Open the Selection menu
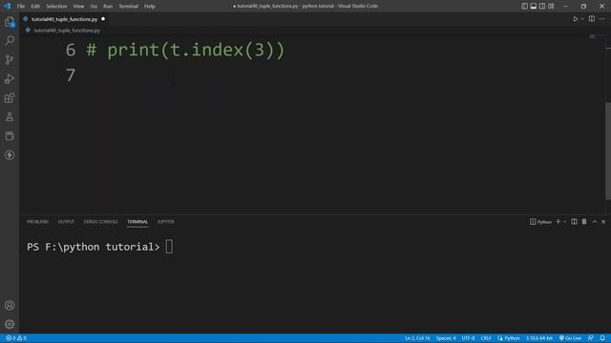 click(56, 7)
